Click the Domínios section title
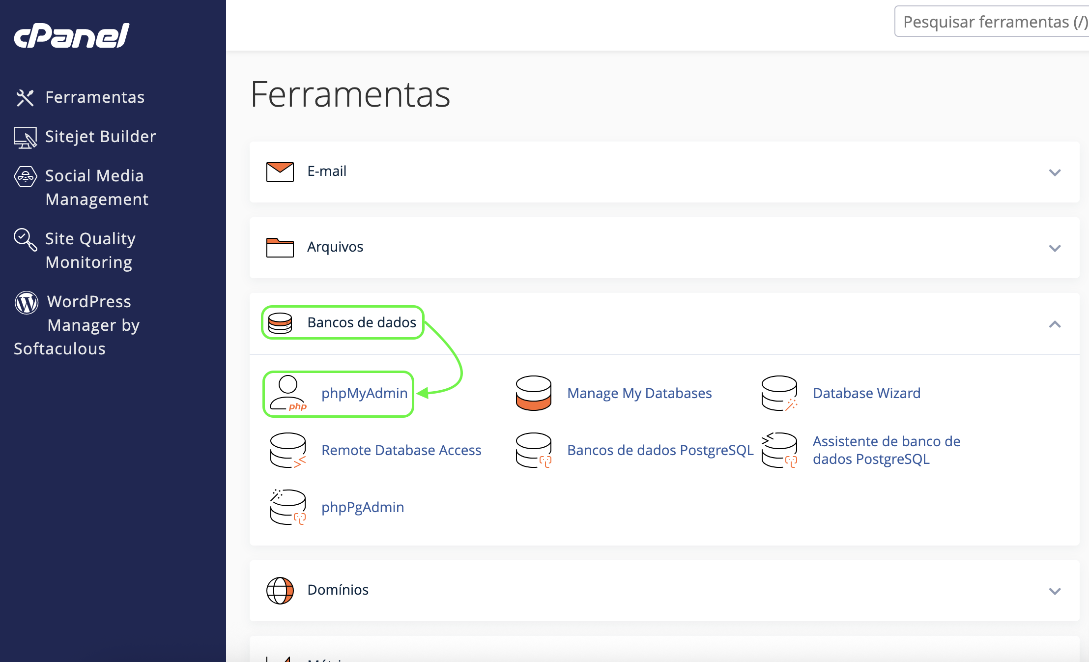This screenshot has height=662, width=1089. (338, 590)
